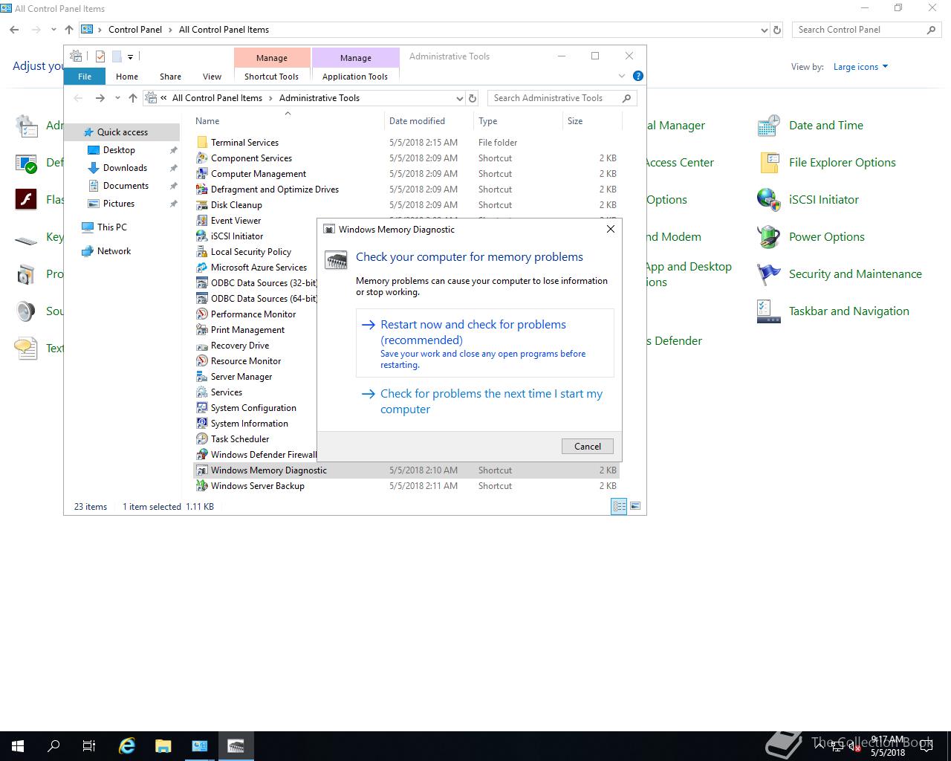Screen dimensions: 951x761
Task: Choose Restart now and check for problems
Action: (x=485, y=343)
